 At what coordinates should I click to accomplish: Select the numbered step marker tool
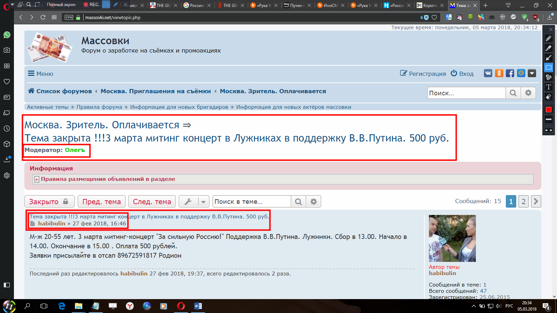click(x=549, y=77)
